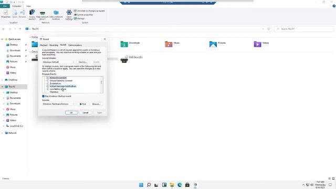
Task: Click the Up one level arrow
Action: pyautogui.click(x=20, y=29)
